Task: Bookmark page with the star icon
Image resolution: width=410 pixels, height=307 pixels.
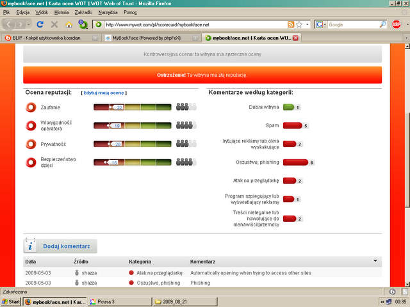Action: [x=299, y=24]
